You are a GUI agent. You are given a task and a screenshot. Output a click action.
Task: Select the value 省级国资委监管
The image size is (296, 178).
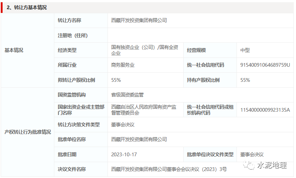point(127,95)
